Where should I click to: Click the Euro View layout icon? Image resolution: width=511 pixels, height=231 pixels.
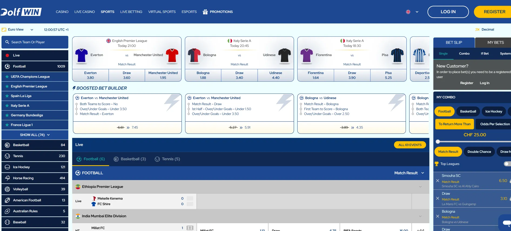(x=4, y=30)
